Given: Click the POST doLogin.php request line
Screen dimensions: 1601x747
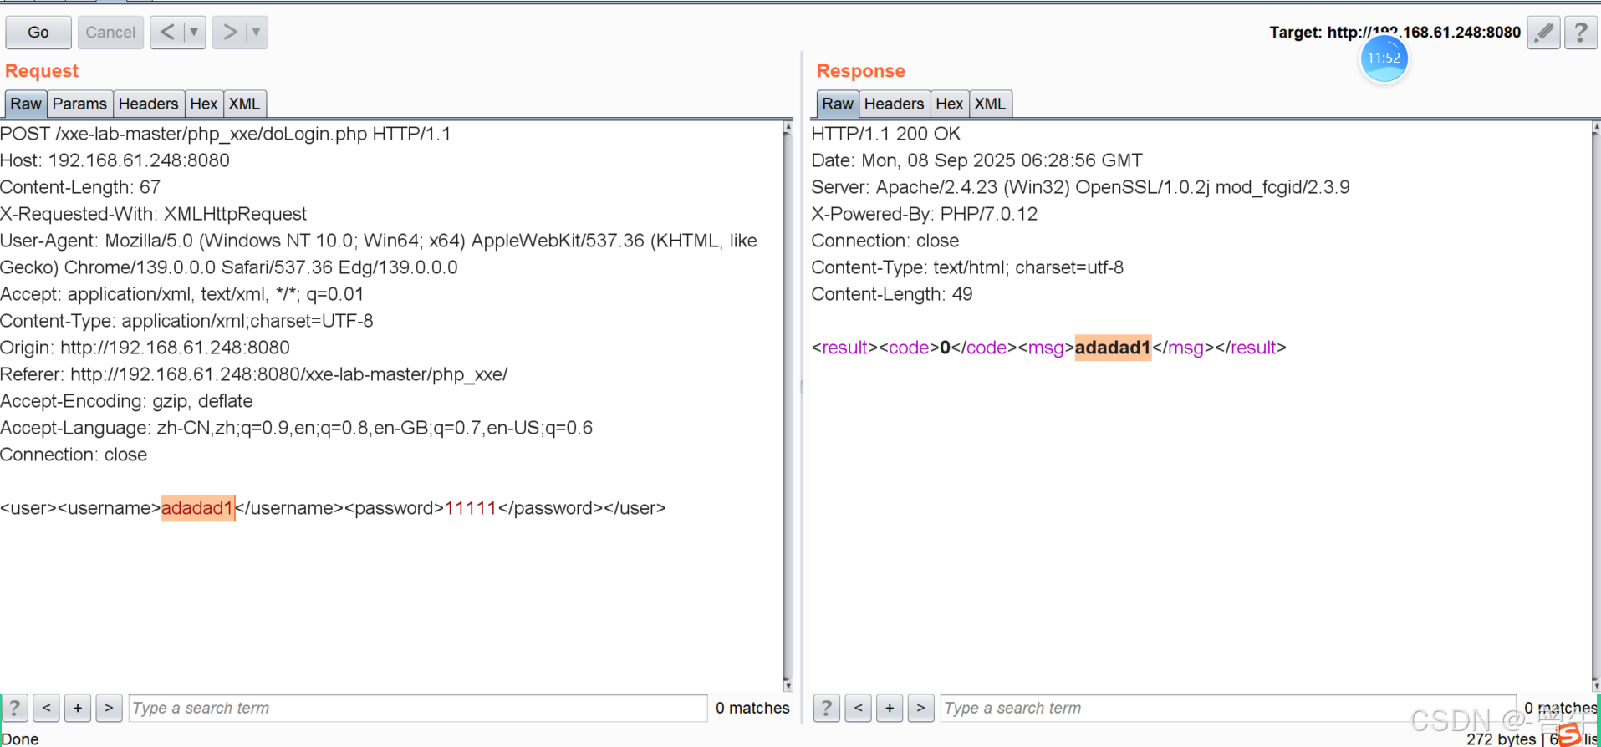Looking at the screenshot, I should 226,134.
